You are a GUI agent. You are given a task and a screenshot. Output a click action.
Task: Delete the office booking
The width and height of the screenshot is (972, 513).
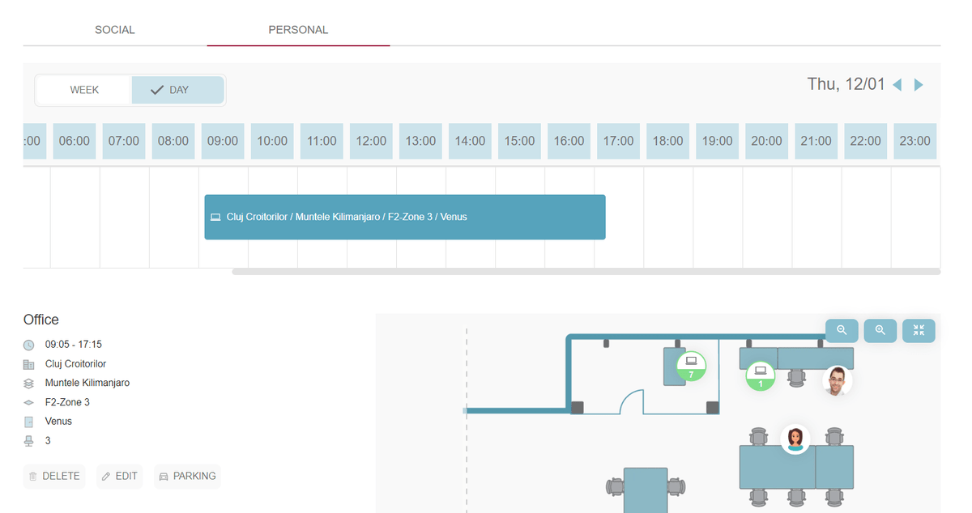54,476
